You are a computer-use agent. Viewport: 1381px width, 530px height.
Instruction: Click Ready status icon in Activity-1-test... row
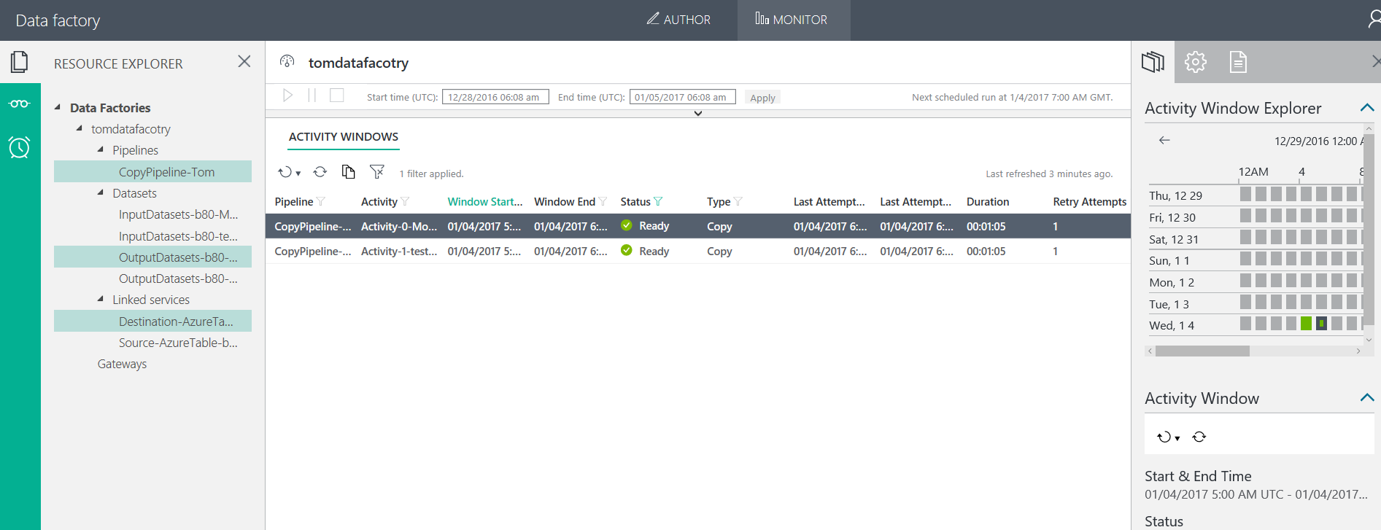pos(627,251)
